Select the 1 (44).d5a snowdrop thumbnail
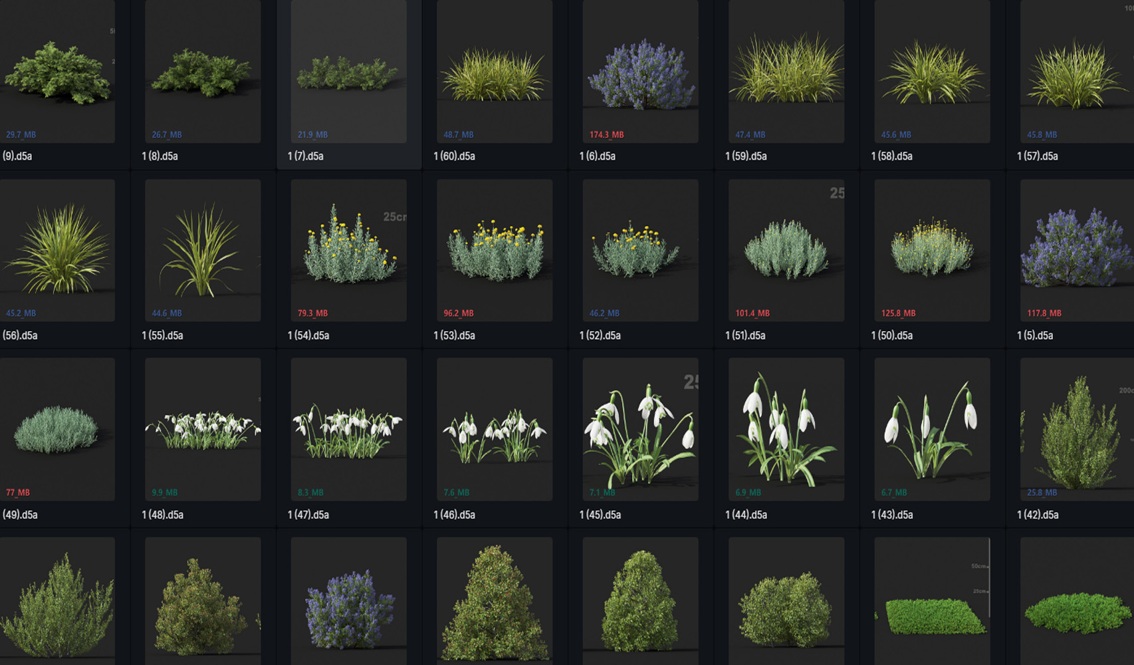Image resolution: width=1134 pixels, height=665 pixels. (x=786, y=429)
